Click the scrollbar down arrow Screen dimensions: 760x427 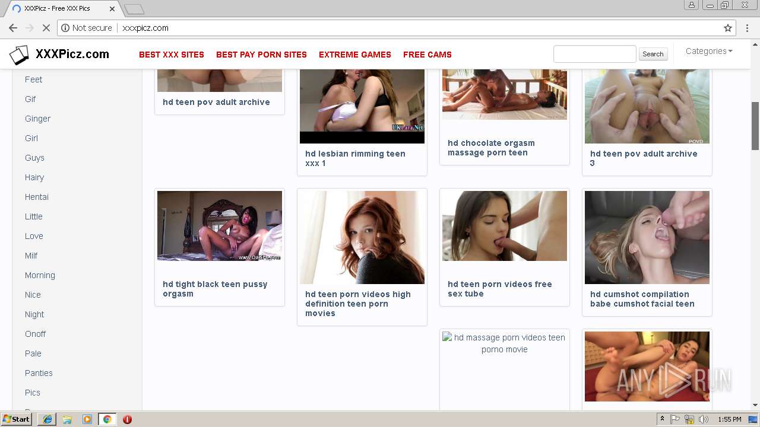click(755, 405)
